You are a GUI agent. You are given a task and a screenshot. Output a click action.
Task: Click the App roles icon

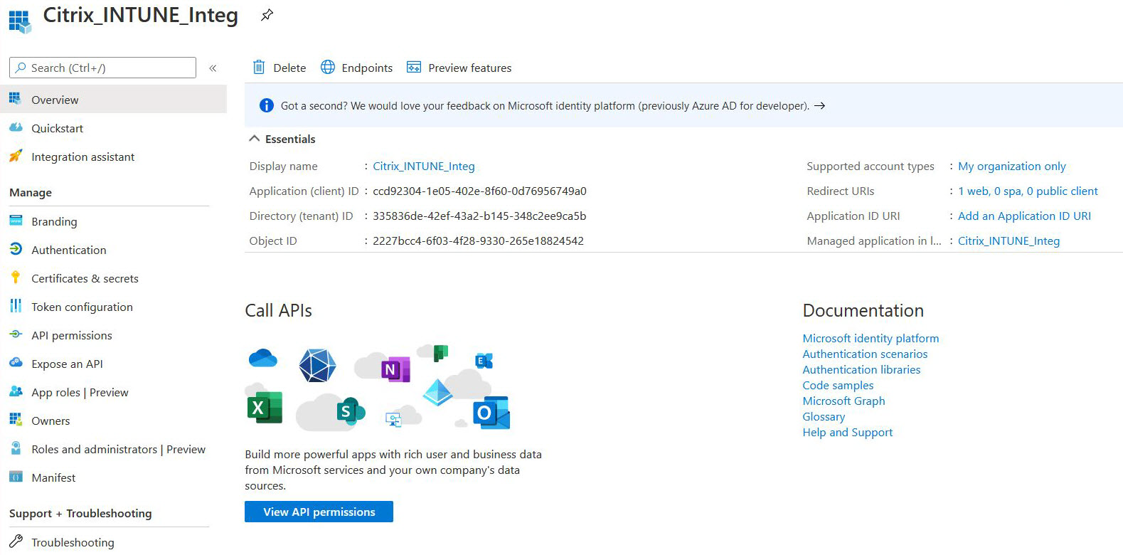coord(16,391)
